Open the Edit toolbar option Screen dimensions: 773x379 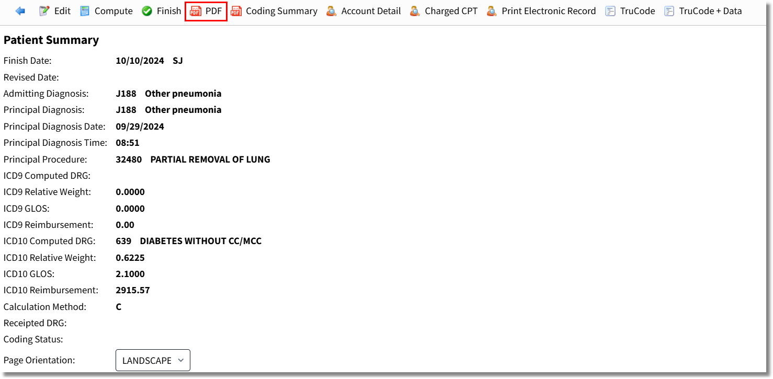pos(62,11)
